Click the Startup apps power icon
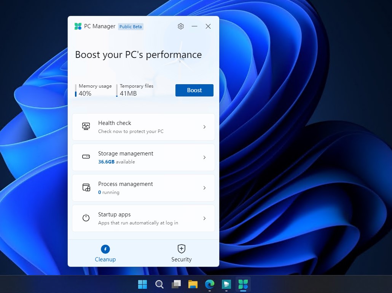Viewport: 392px width, 293px height. (86, 218)
